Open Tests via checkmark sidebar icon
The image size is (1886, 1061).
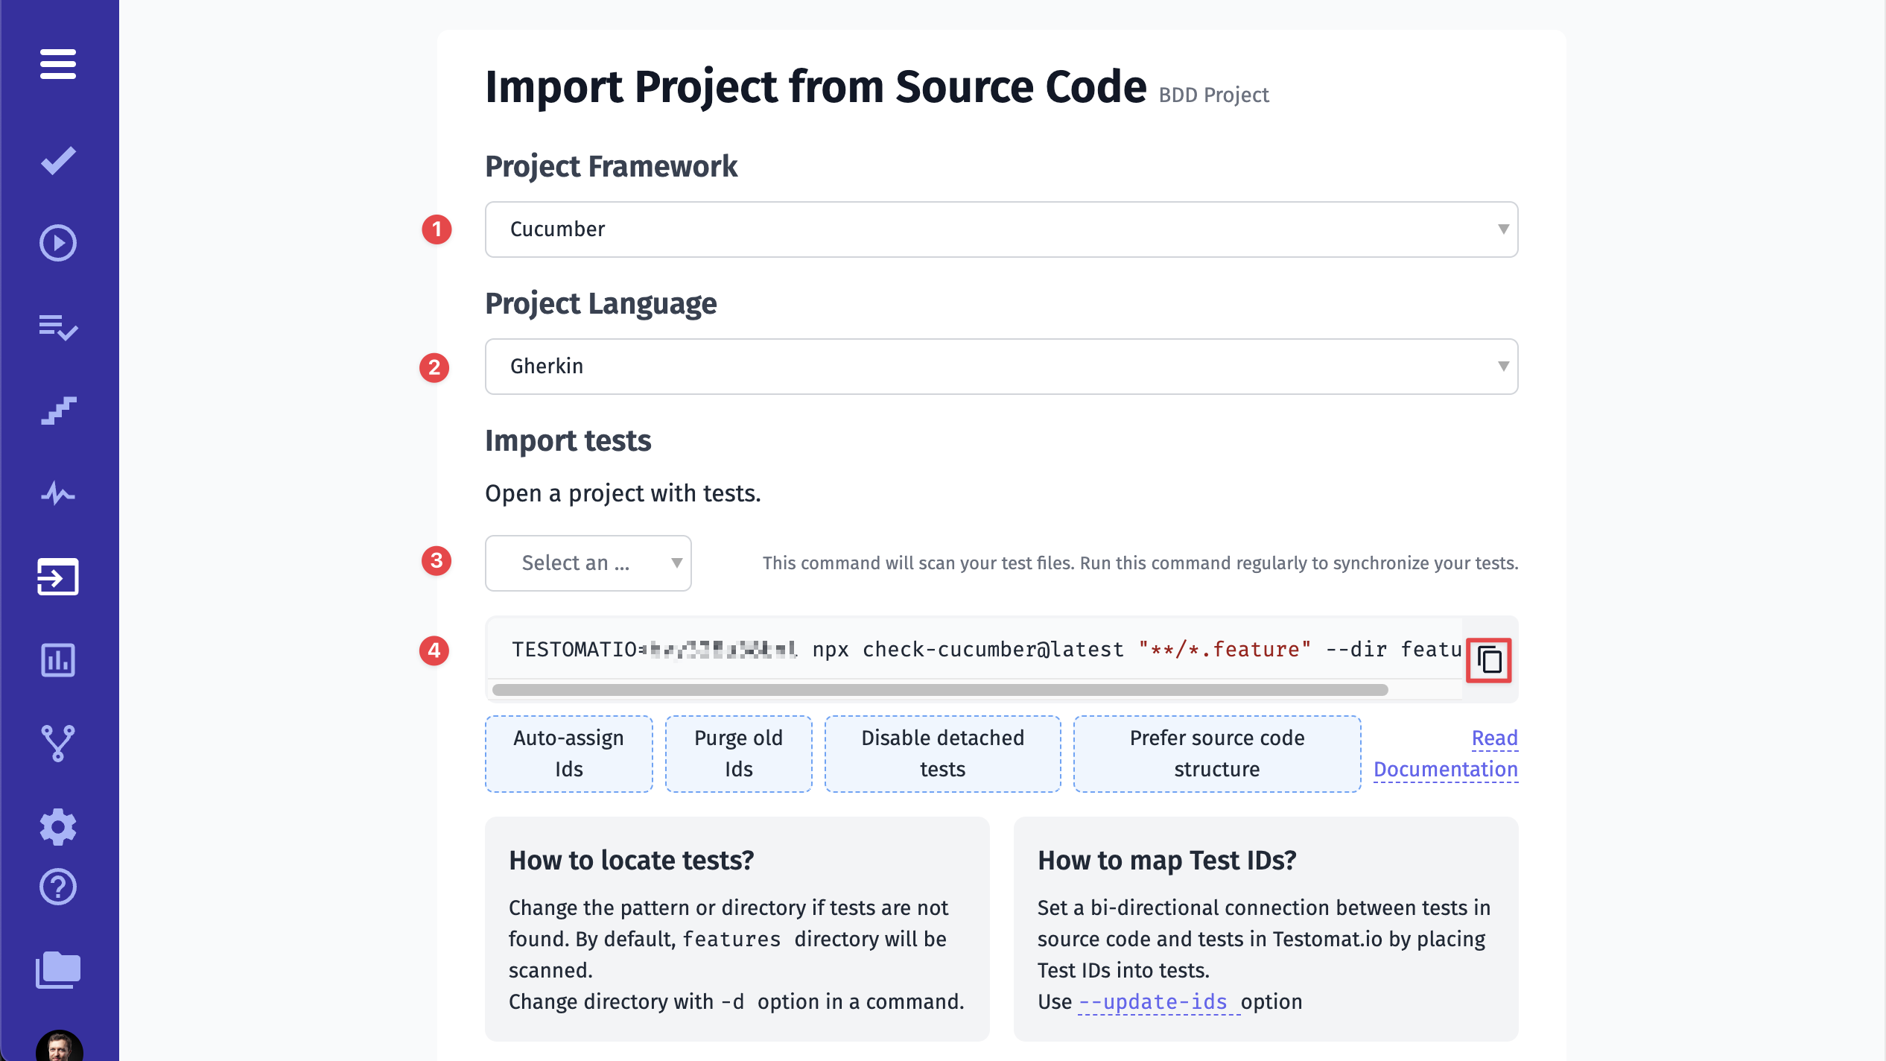click(58, 160)
